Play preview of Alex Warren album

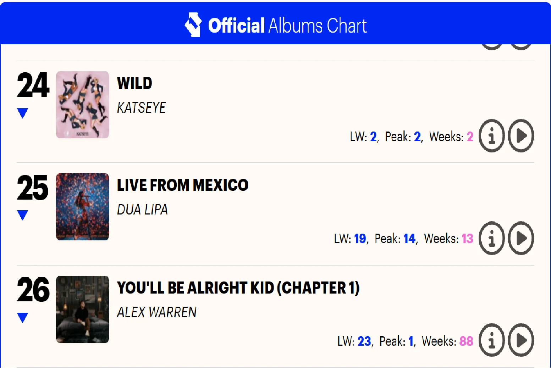(521, 340)
